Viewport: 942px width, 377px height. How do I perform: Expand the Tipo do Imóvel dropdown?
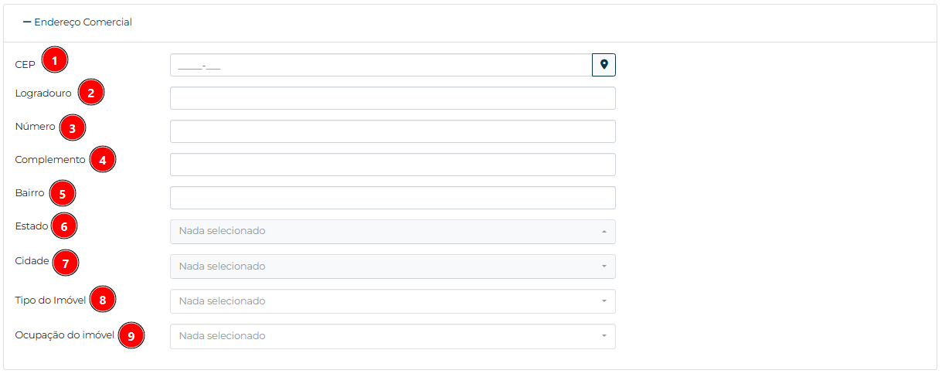(393, 301)
